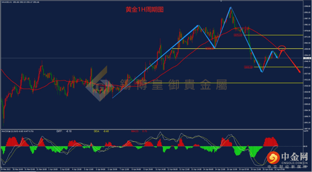
Task: Click the current price label 1951.66
Action: coord(307,58)
